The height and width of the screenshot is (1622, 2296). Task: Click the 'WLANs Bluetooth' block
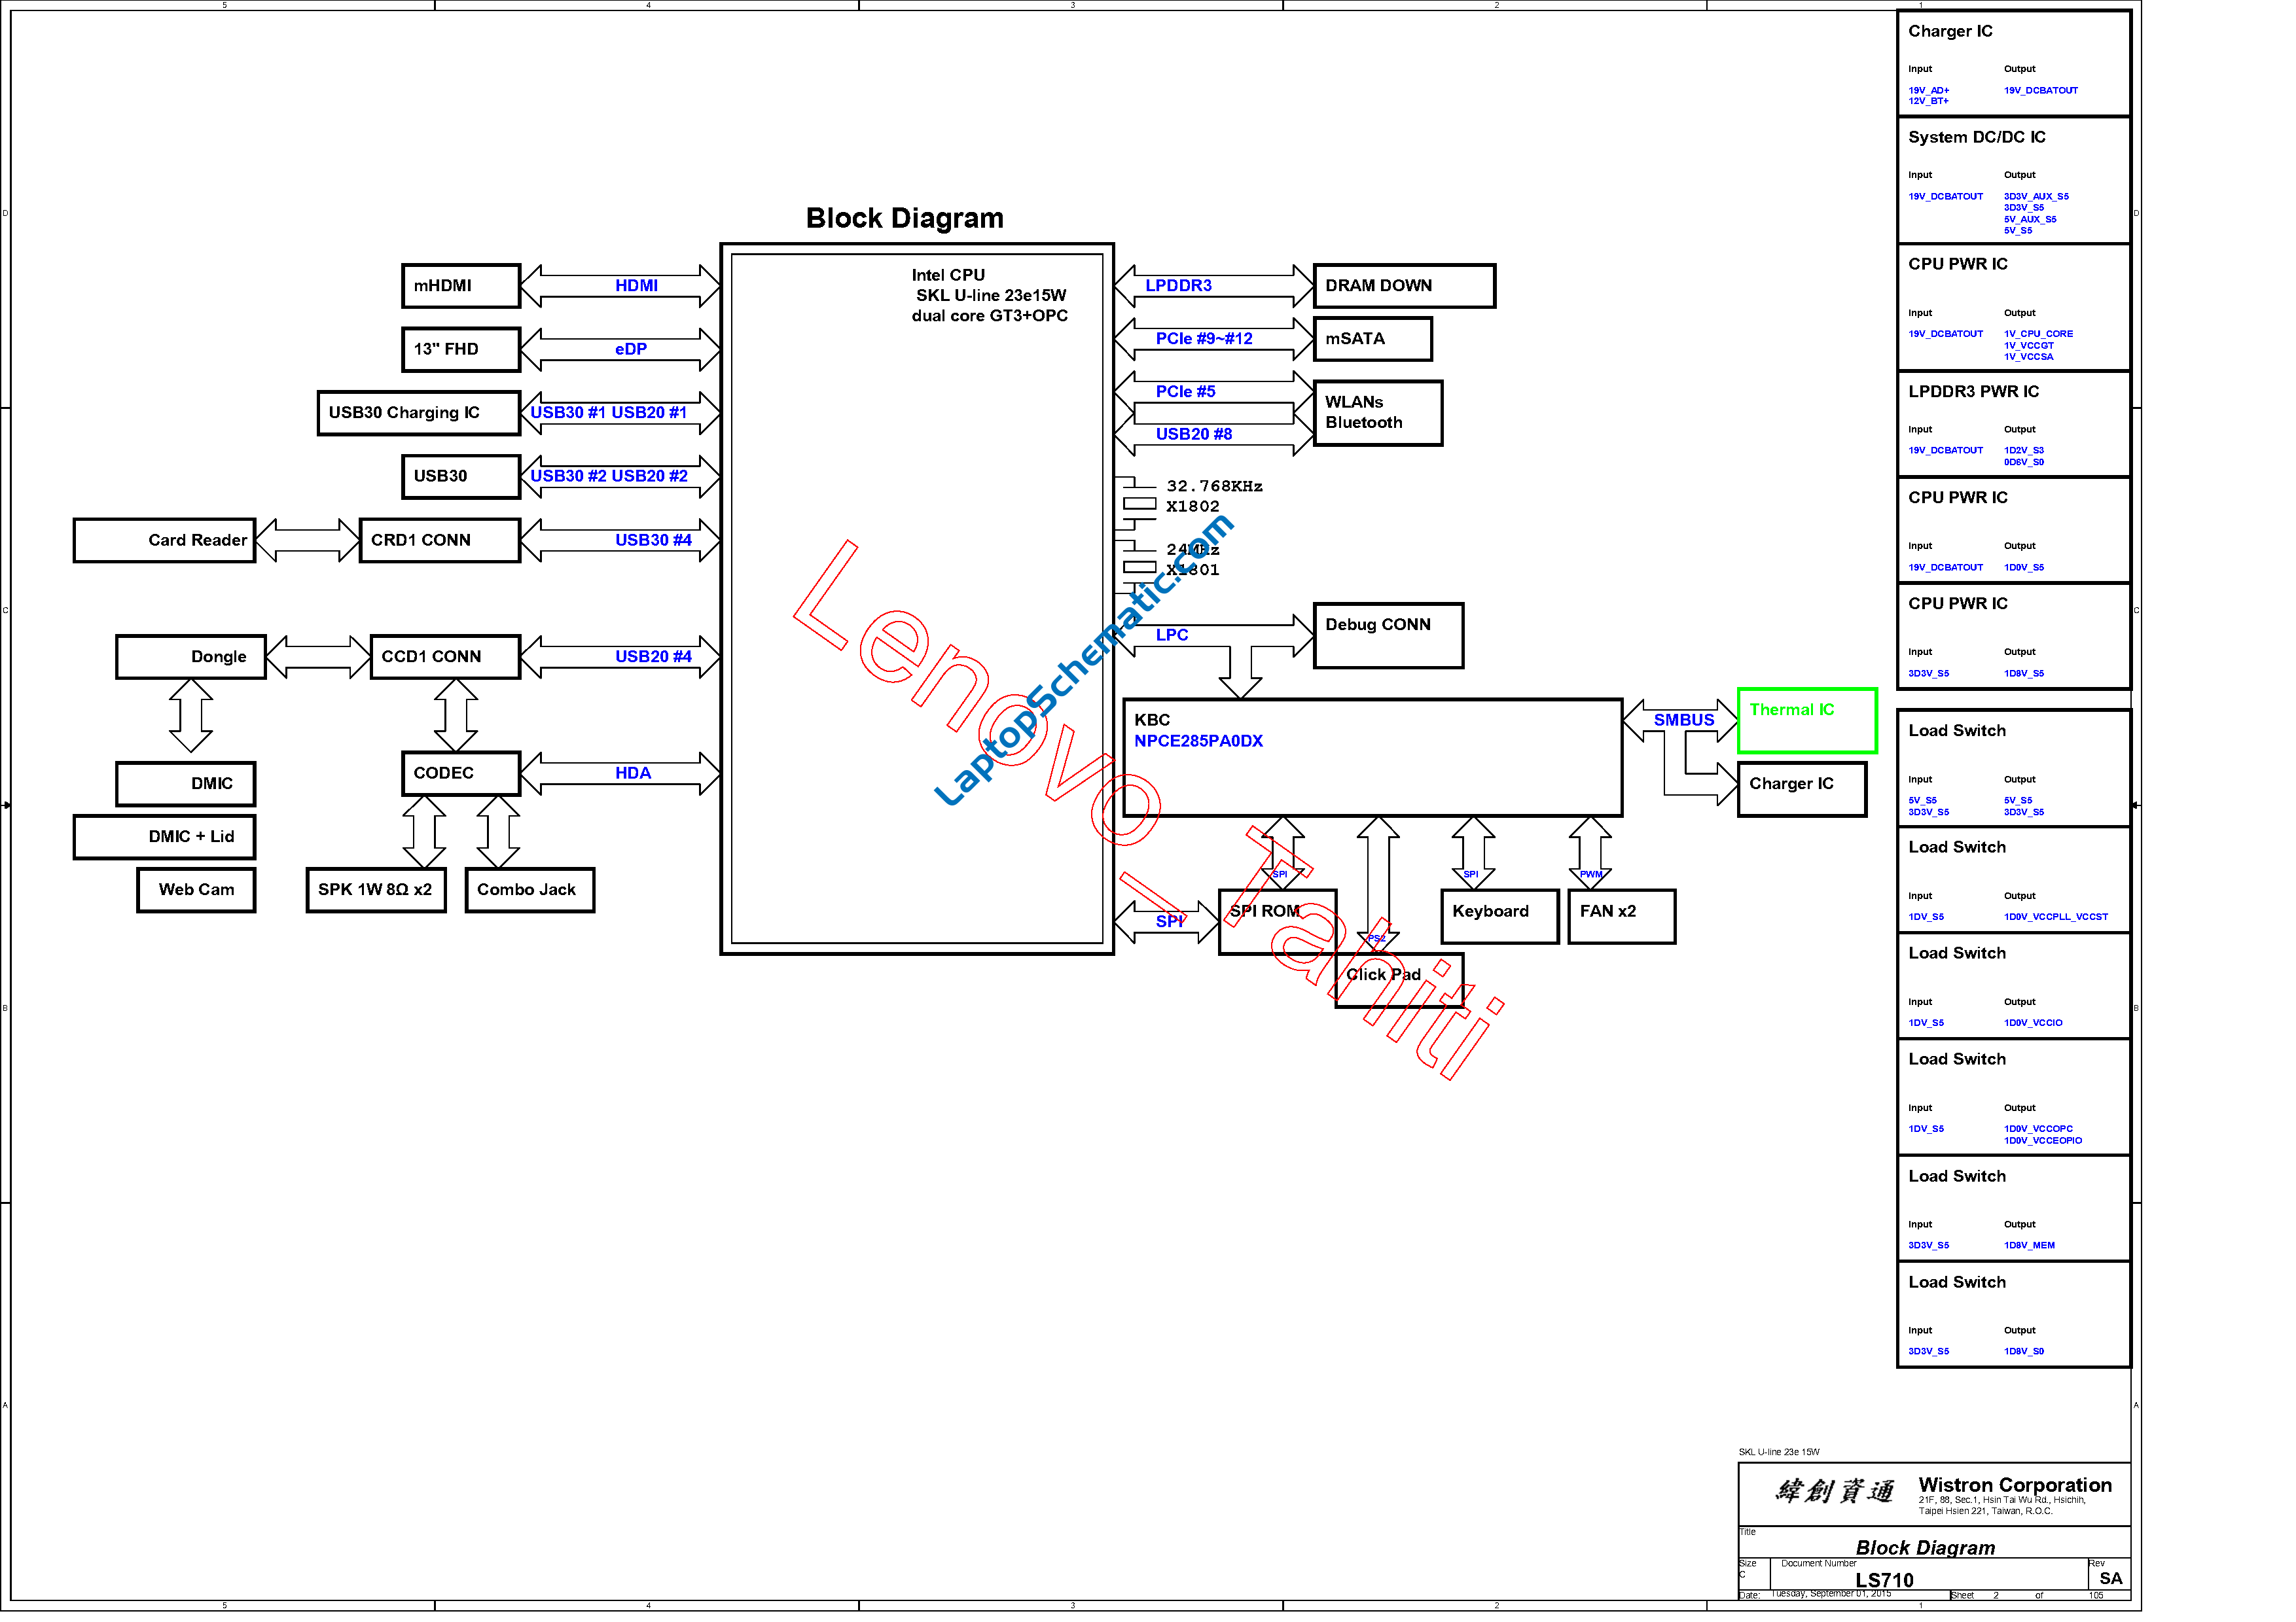pyautogui.click(x=1378, y=413)
